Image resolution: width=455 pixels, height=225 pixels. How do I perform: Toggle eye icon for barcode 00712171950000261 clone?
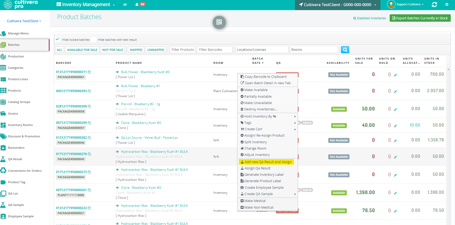tap(117, 188)
